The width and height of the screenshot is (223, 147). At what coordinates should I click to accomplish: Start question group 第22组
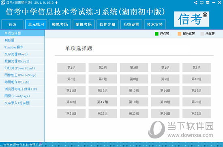(103, 113)
